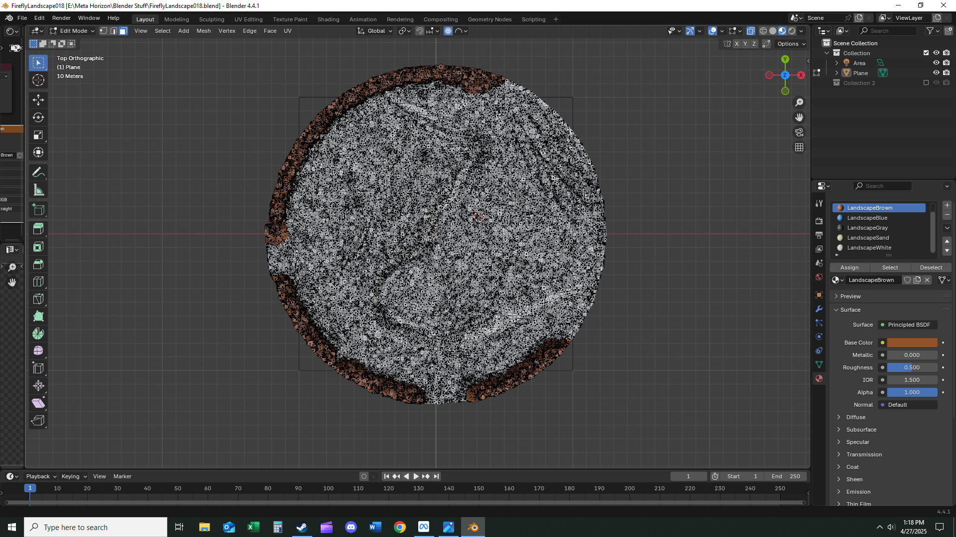
Task: Hide the Plane object in viewport
Action: (x=936, y=73)
